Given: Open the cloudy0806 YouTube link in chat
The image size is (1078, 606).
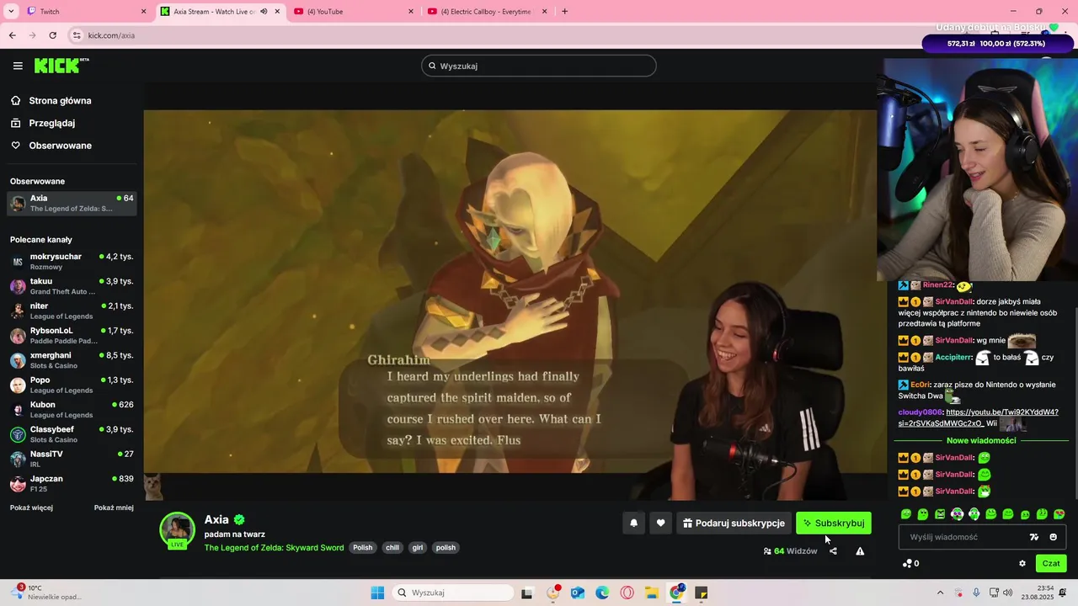Looking at the screenshot, I should point(979,418).
